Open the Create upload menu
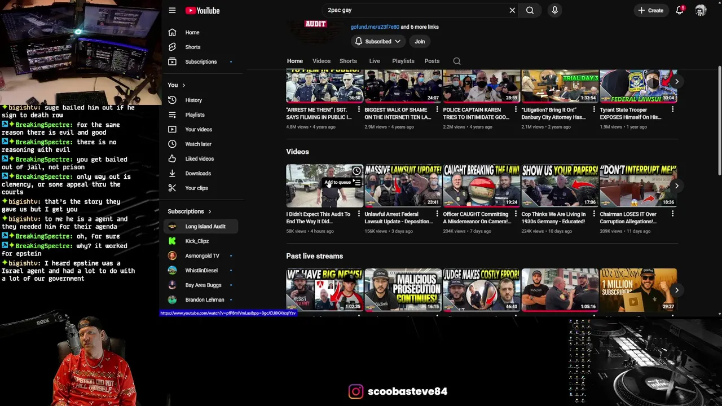 coord(650,10)
